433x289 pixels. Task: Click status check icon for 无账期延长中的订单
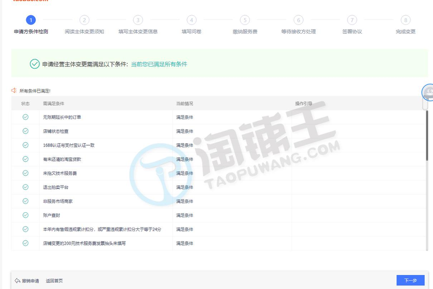26,117
